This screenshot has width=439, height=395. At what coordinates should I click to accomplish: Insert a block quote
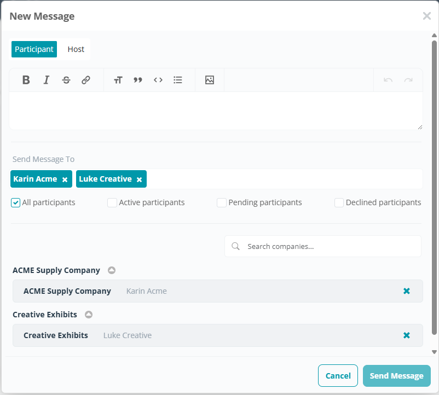138,80
